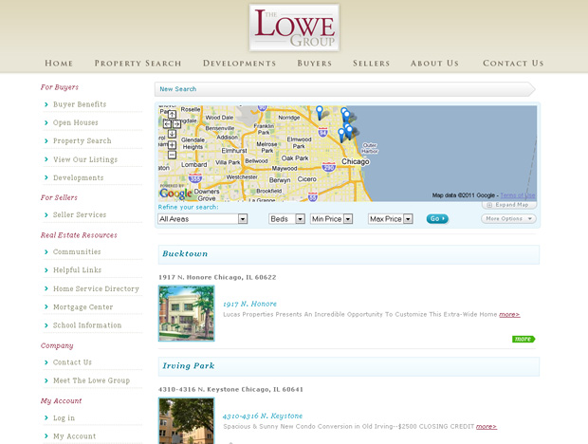
Task: Open the Meet The Lowe Group link
Action: point(91,380)
